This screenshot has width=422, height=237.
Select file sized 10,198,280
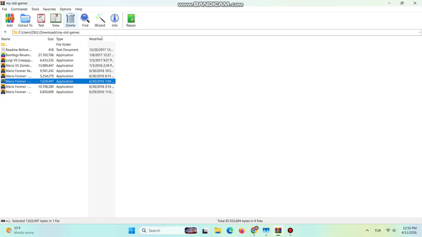(x=58, y=87)
